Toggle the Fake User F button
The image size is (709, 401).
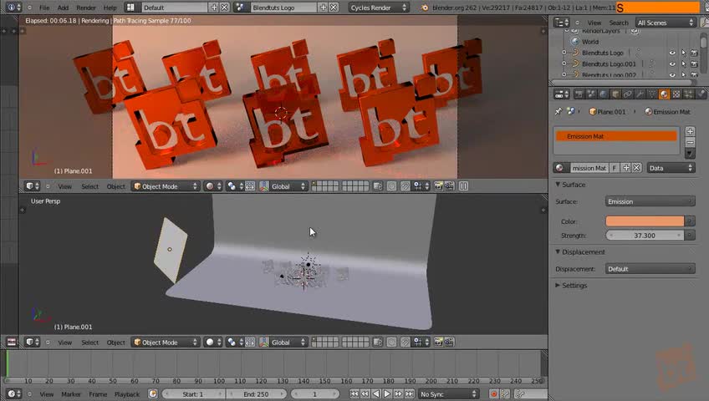(x=614, y=168)
